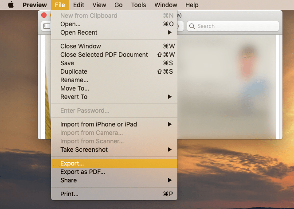Choose Print... from the File menu

pos(114,194)
